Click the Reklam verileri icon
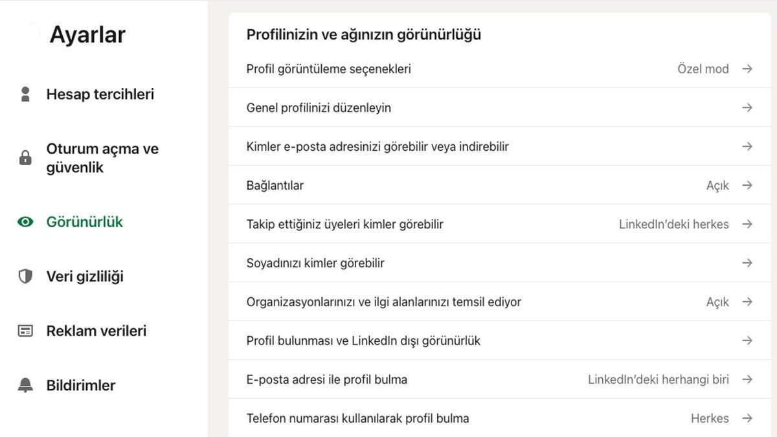Viewport: 777px width, 437px height. click(25, 330)
